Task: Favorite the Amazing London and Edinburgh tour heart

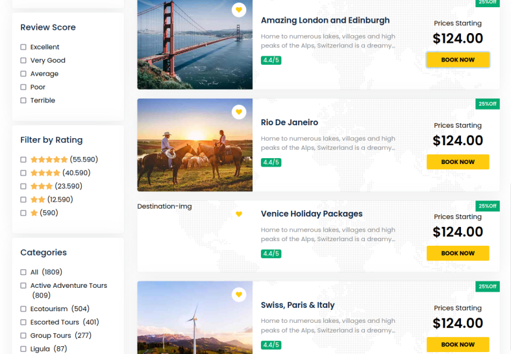Action: [x=239, y=10]
